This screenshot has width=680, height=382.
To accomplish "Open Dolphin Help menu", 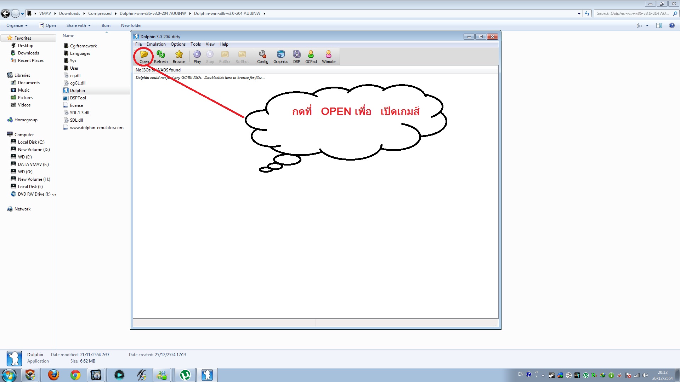I will point(224,44).
